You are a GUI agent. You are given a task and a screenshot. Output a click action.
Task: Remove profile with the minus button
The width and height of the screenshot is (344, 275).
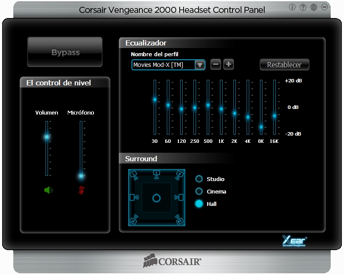(216, 64)
